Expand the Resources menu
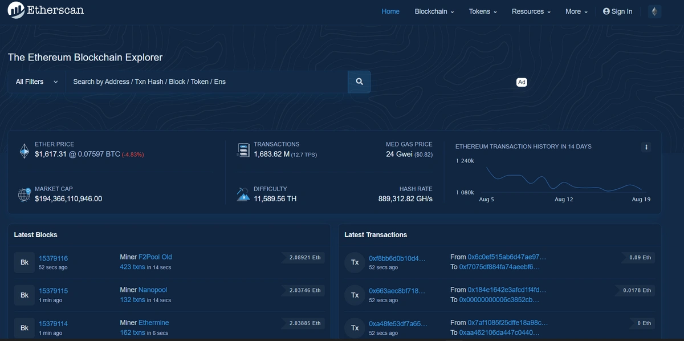 [531, 11]
